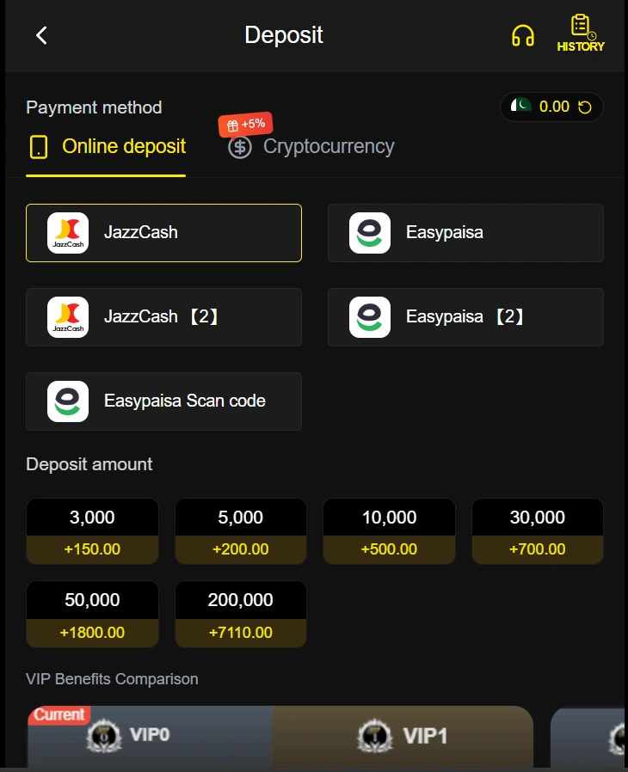Click the phone icon beside Online deposit
The image size is (628, 772).
click(39, 147)
